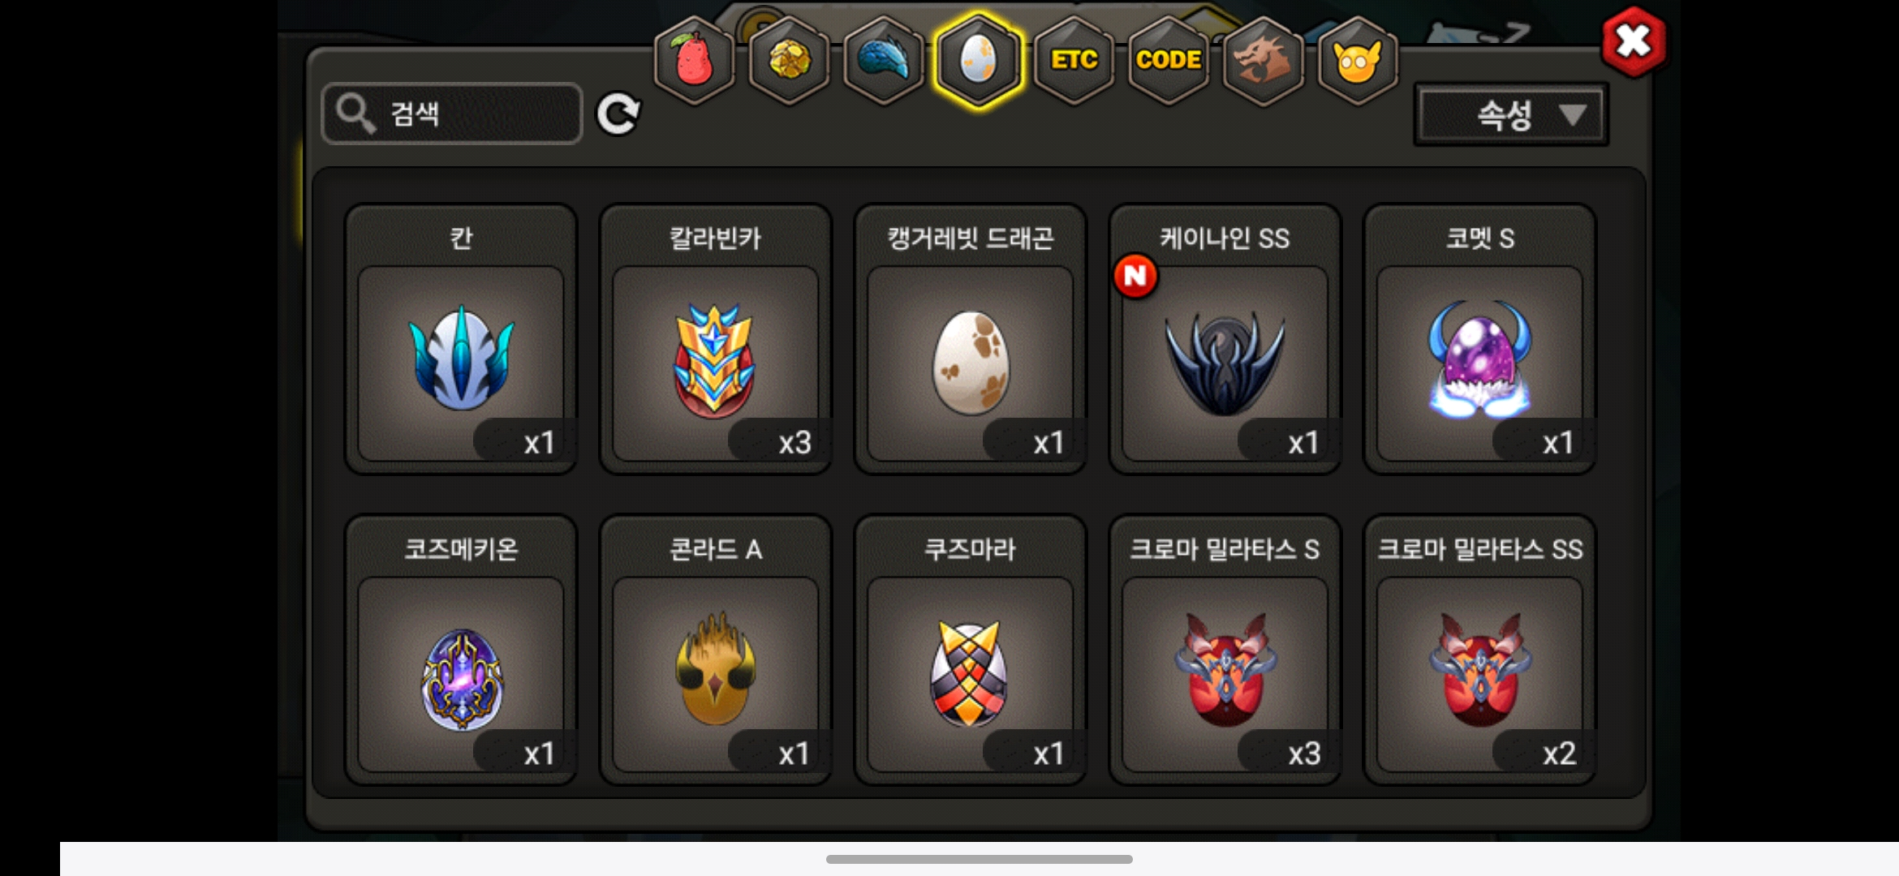Select the 콘라드 A golden egg

716,650
